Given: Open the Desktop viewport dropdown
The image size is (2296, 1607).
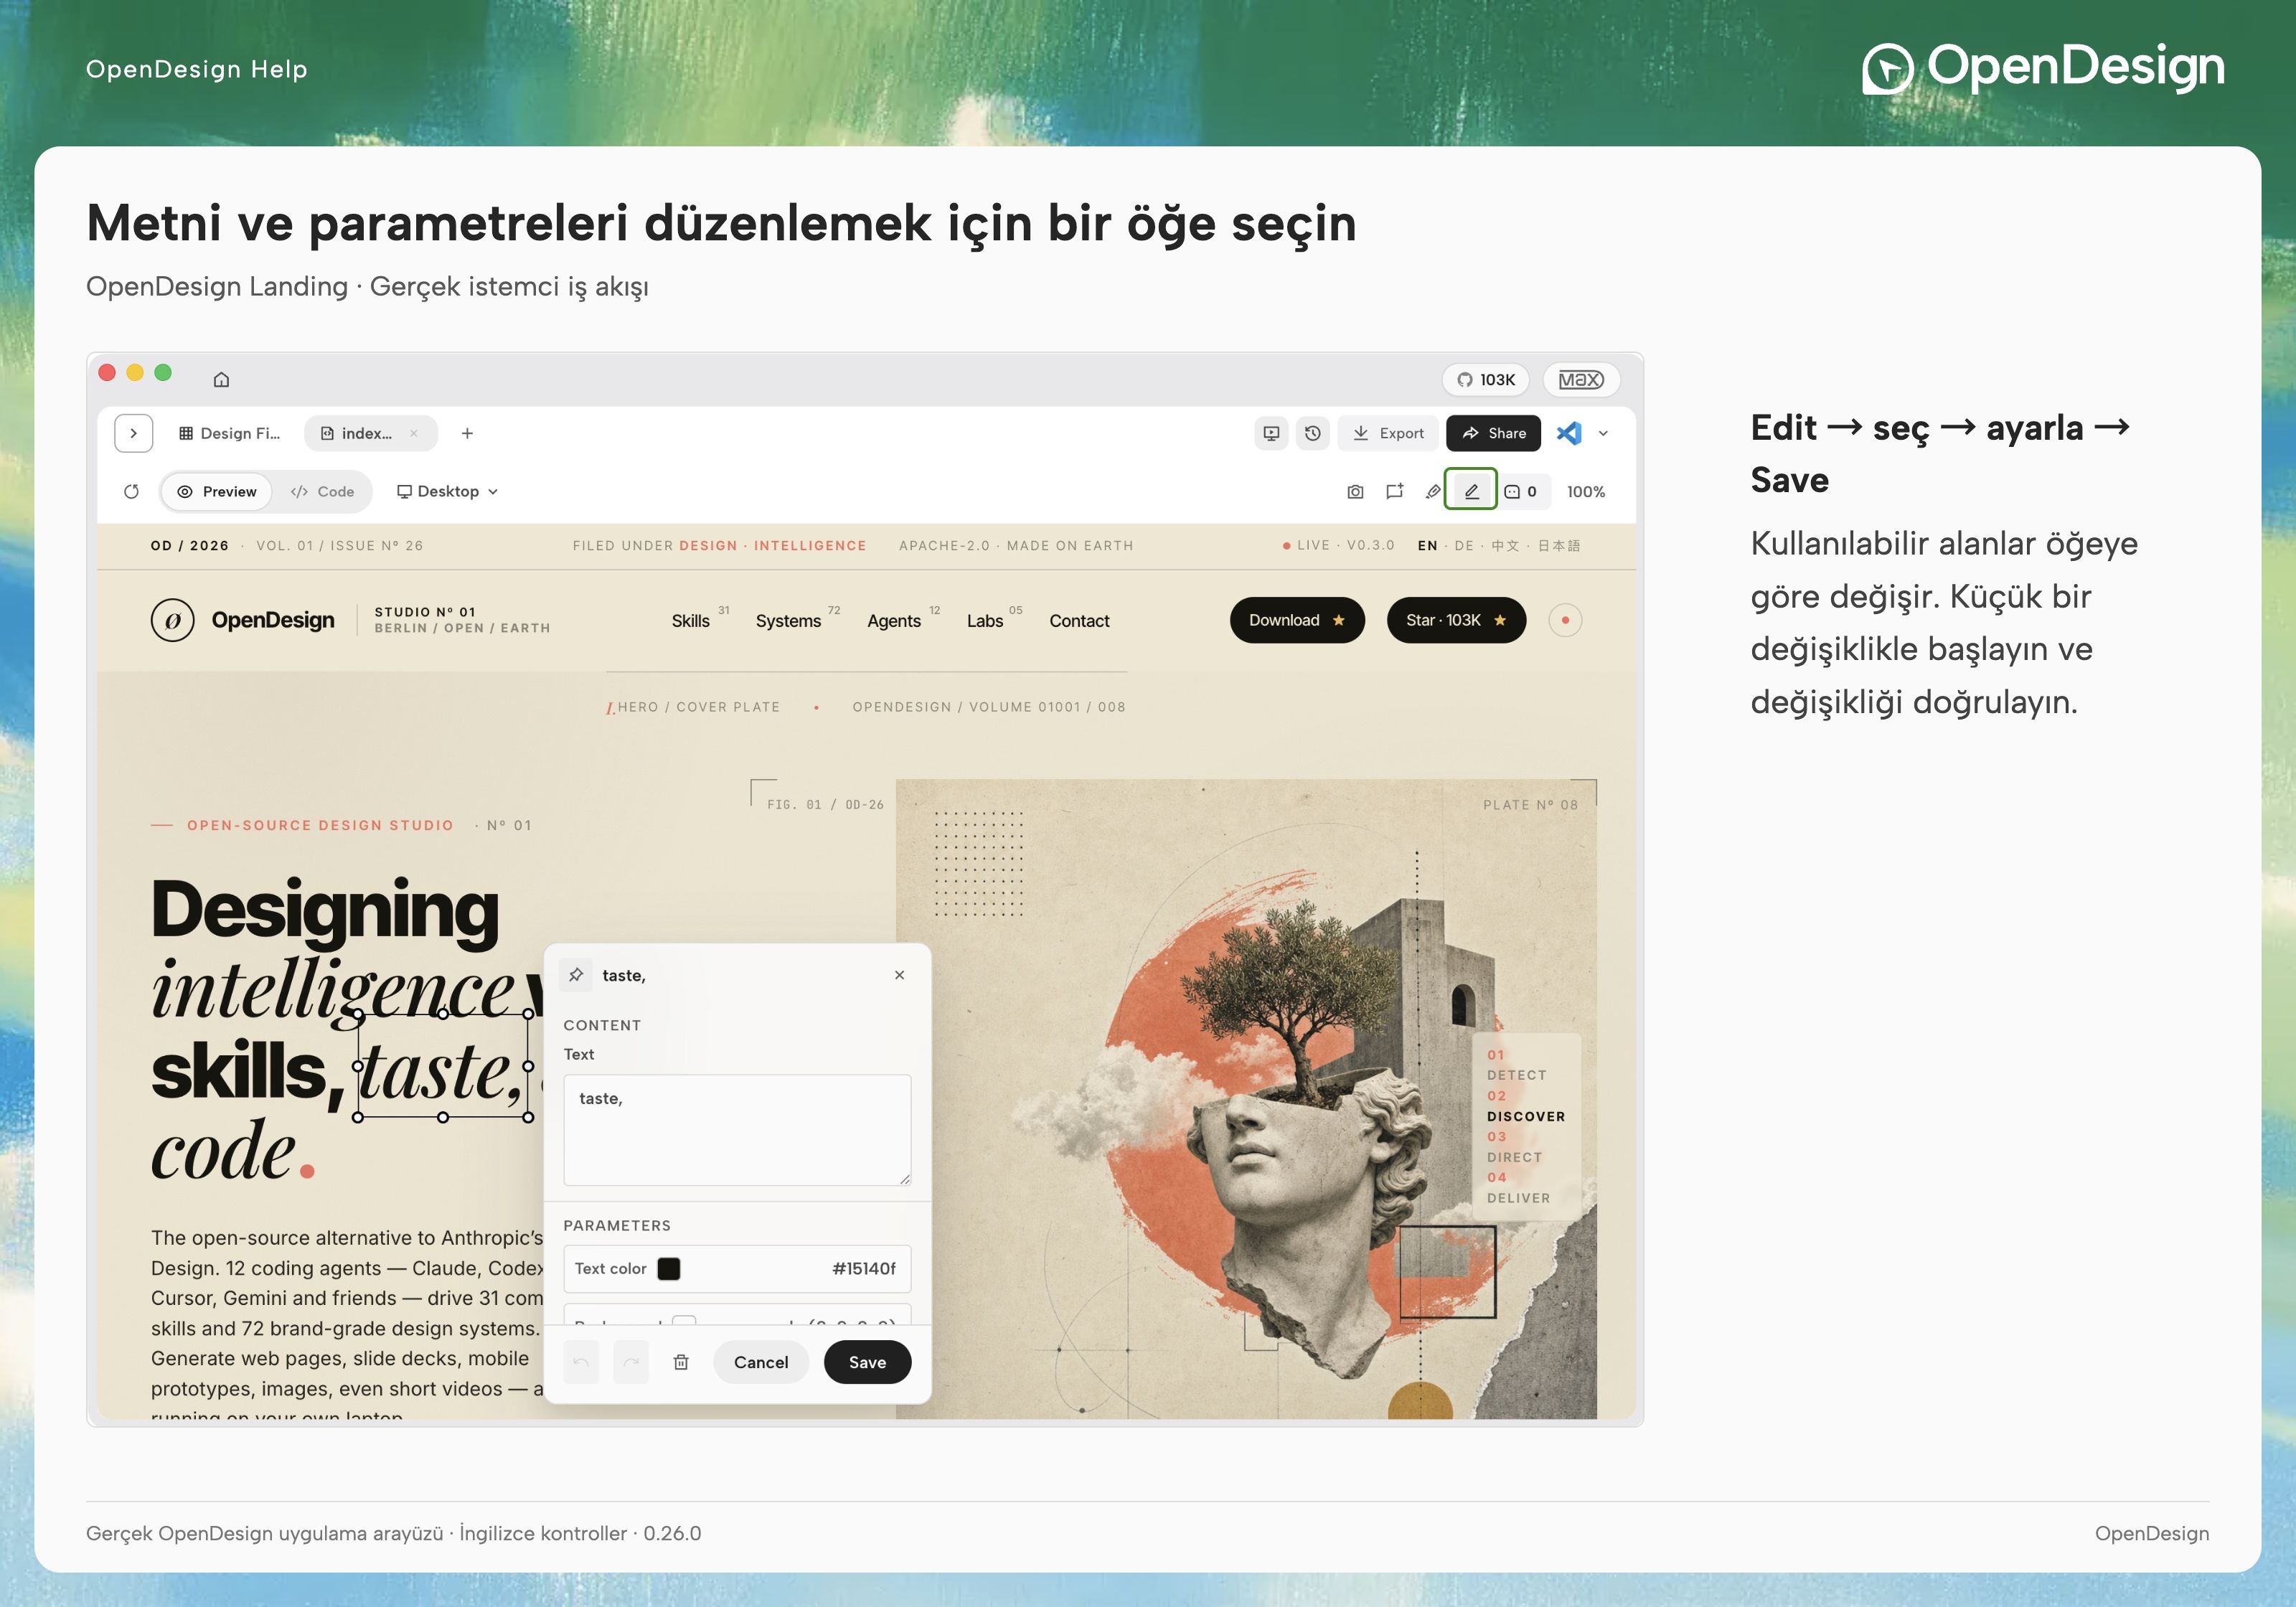Looking at the screenshot, I should tap(447, 491).
